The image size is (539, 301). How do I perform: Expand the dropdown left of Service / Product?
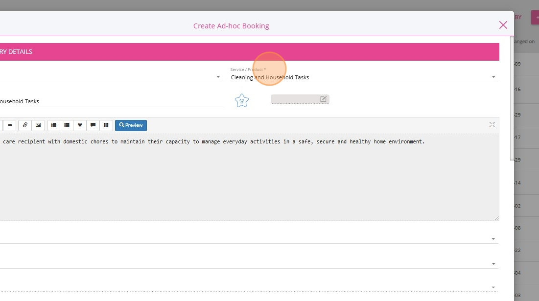[218, 77]
